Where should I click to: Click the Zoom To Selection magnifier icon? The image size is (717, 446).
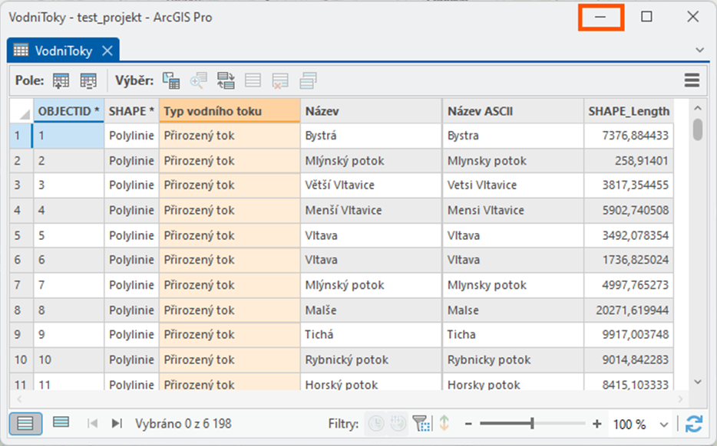click(x=199, y=80)
